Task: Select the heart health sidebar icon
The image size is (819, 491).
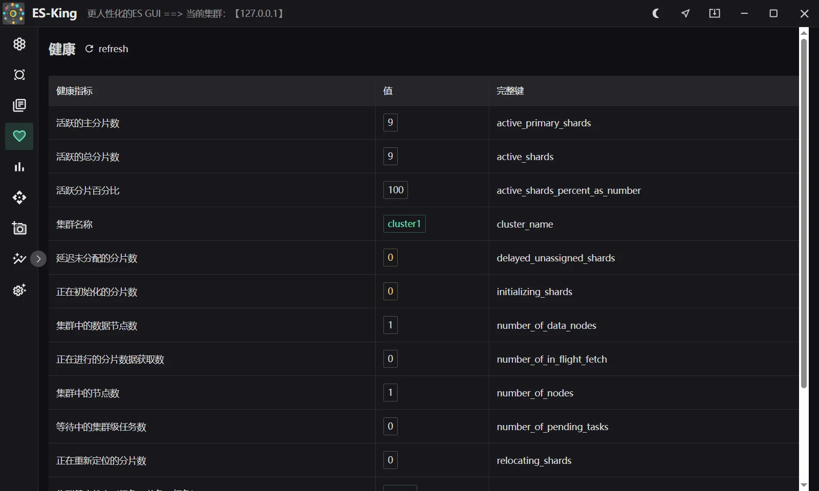Action: coord(19,136)
